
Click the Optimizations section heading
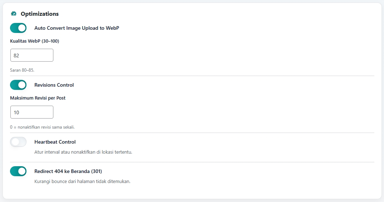(x=39, y=14)
